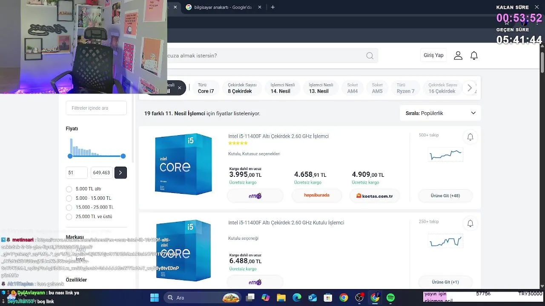Image resolution: width=545 pixels, height=306 pixels.
Task: Click the price history chart of first product
Action: tap(445, 154)
